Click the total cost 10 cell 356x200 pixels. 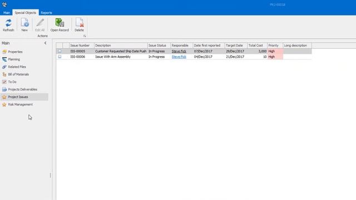[x=257, y=57]
